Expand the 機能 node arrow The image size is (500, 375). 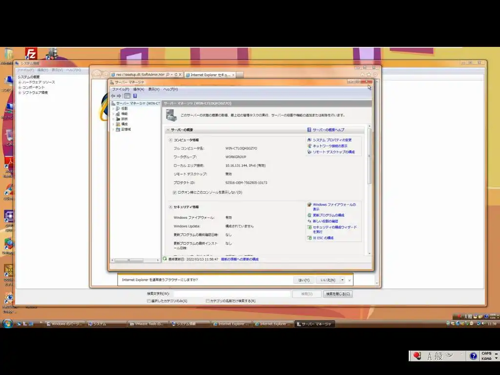tap(113, 114)
